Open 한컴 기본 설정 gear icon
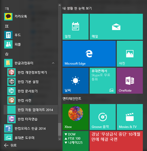The height and width of the screenshot is (151, 147). click(11, 82)
